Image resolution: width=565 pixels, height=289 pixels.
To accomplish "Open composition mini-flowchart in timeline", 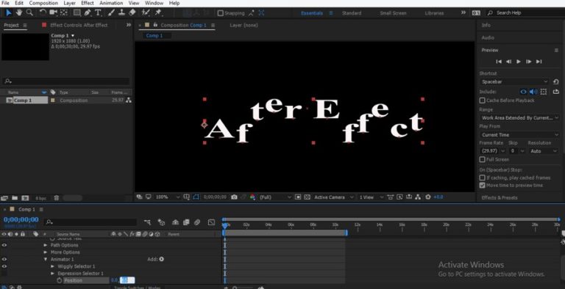I will coord(147,222).
